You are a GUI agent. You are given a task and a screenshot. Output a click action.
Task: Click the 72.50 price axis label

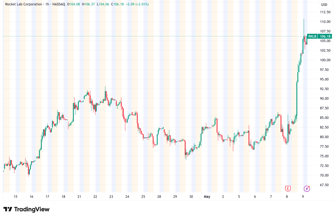[x=325, y=166]
